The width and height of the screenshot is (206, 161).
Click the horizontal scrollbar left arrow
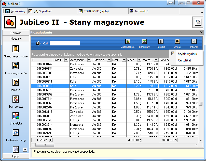pyautogui.click(x=33, y=145)
